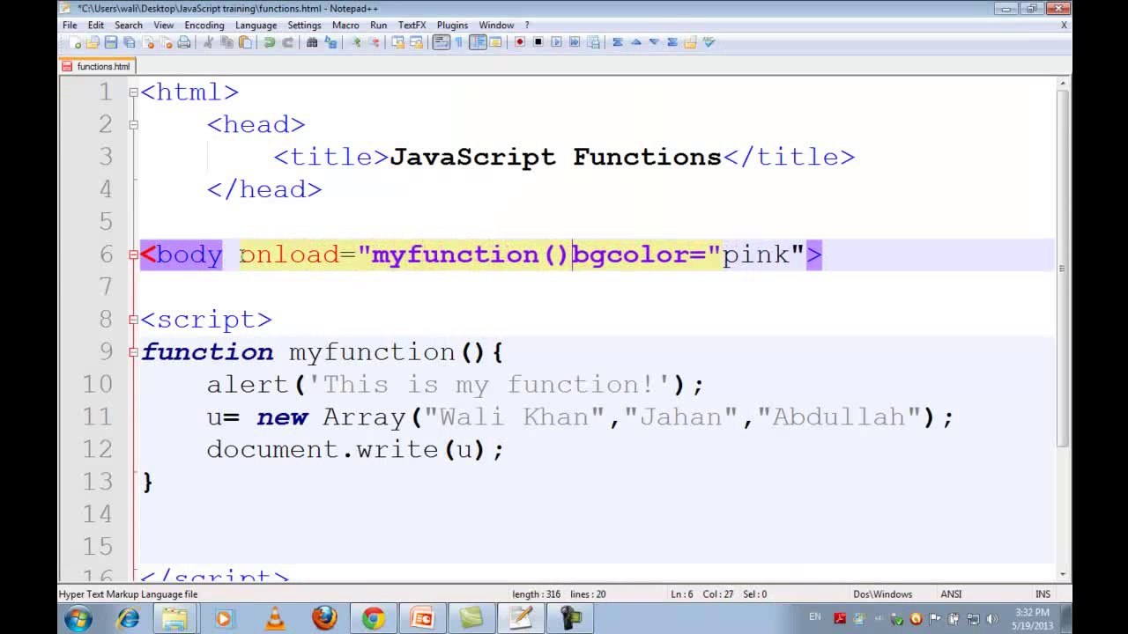The image size is (1128, 634).
Task: Create a new document via toolbar icon
Action: 75,42
